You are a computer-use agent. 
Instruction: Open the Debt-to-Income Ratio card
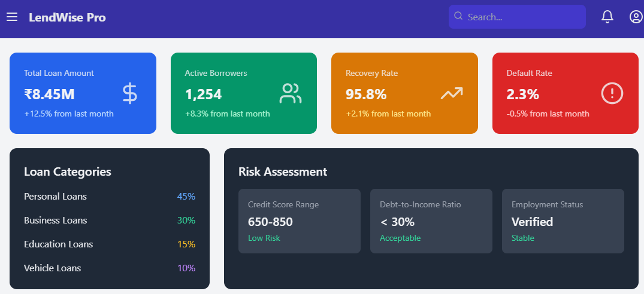point(431,221)
